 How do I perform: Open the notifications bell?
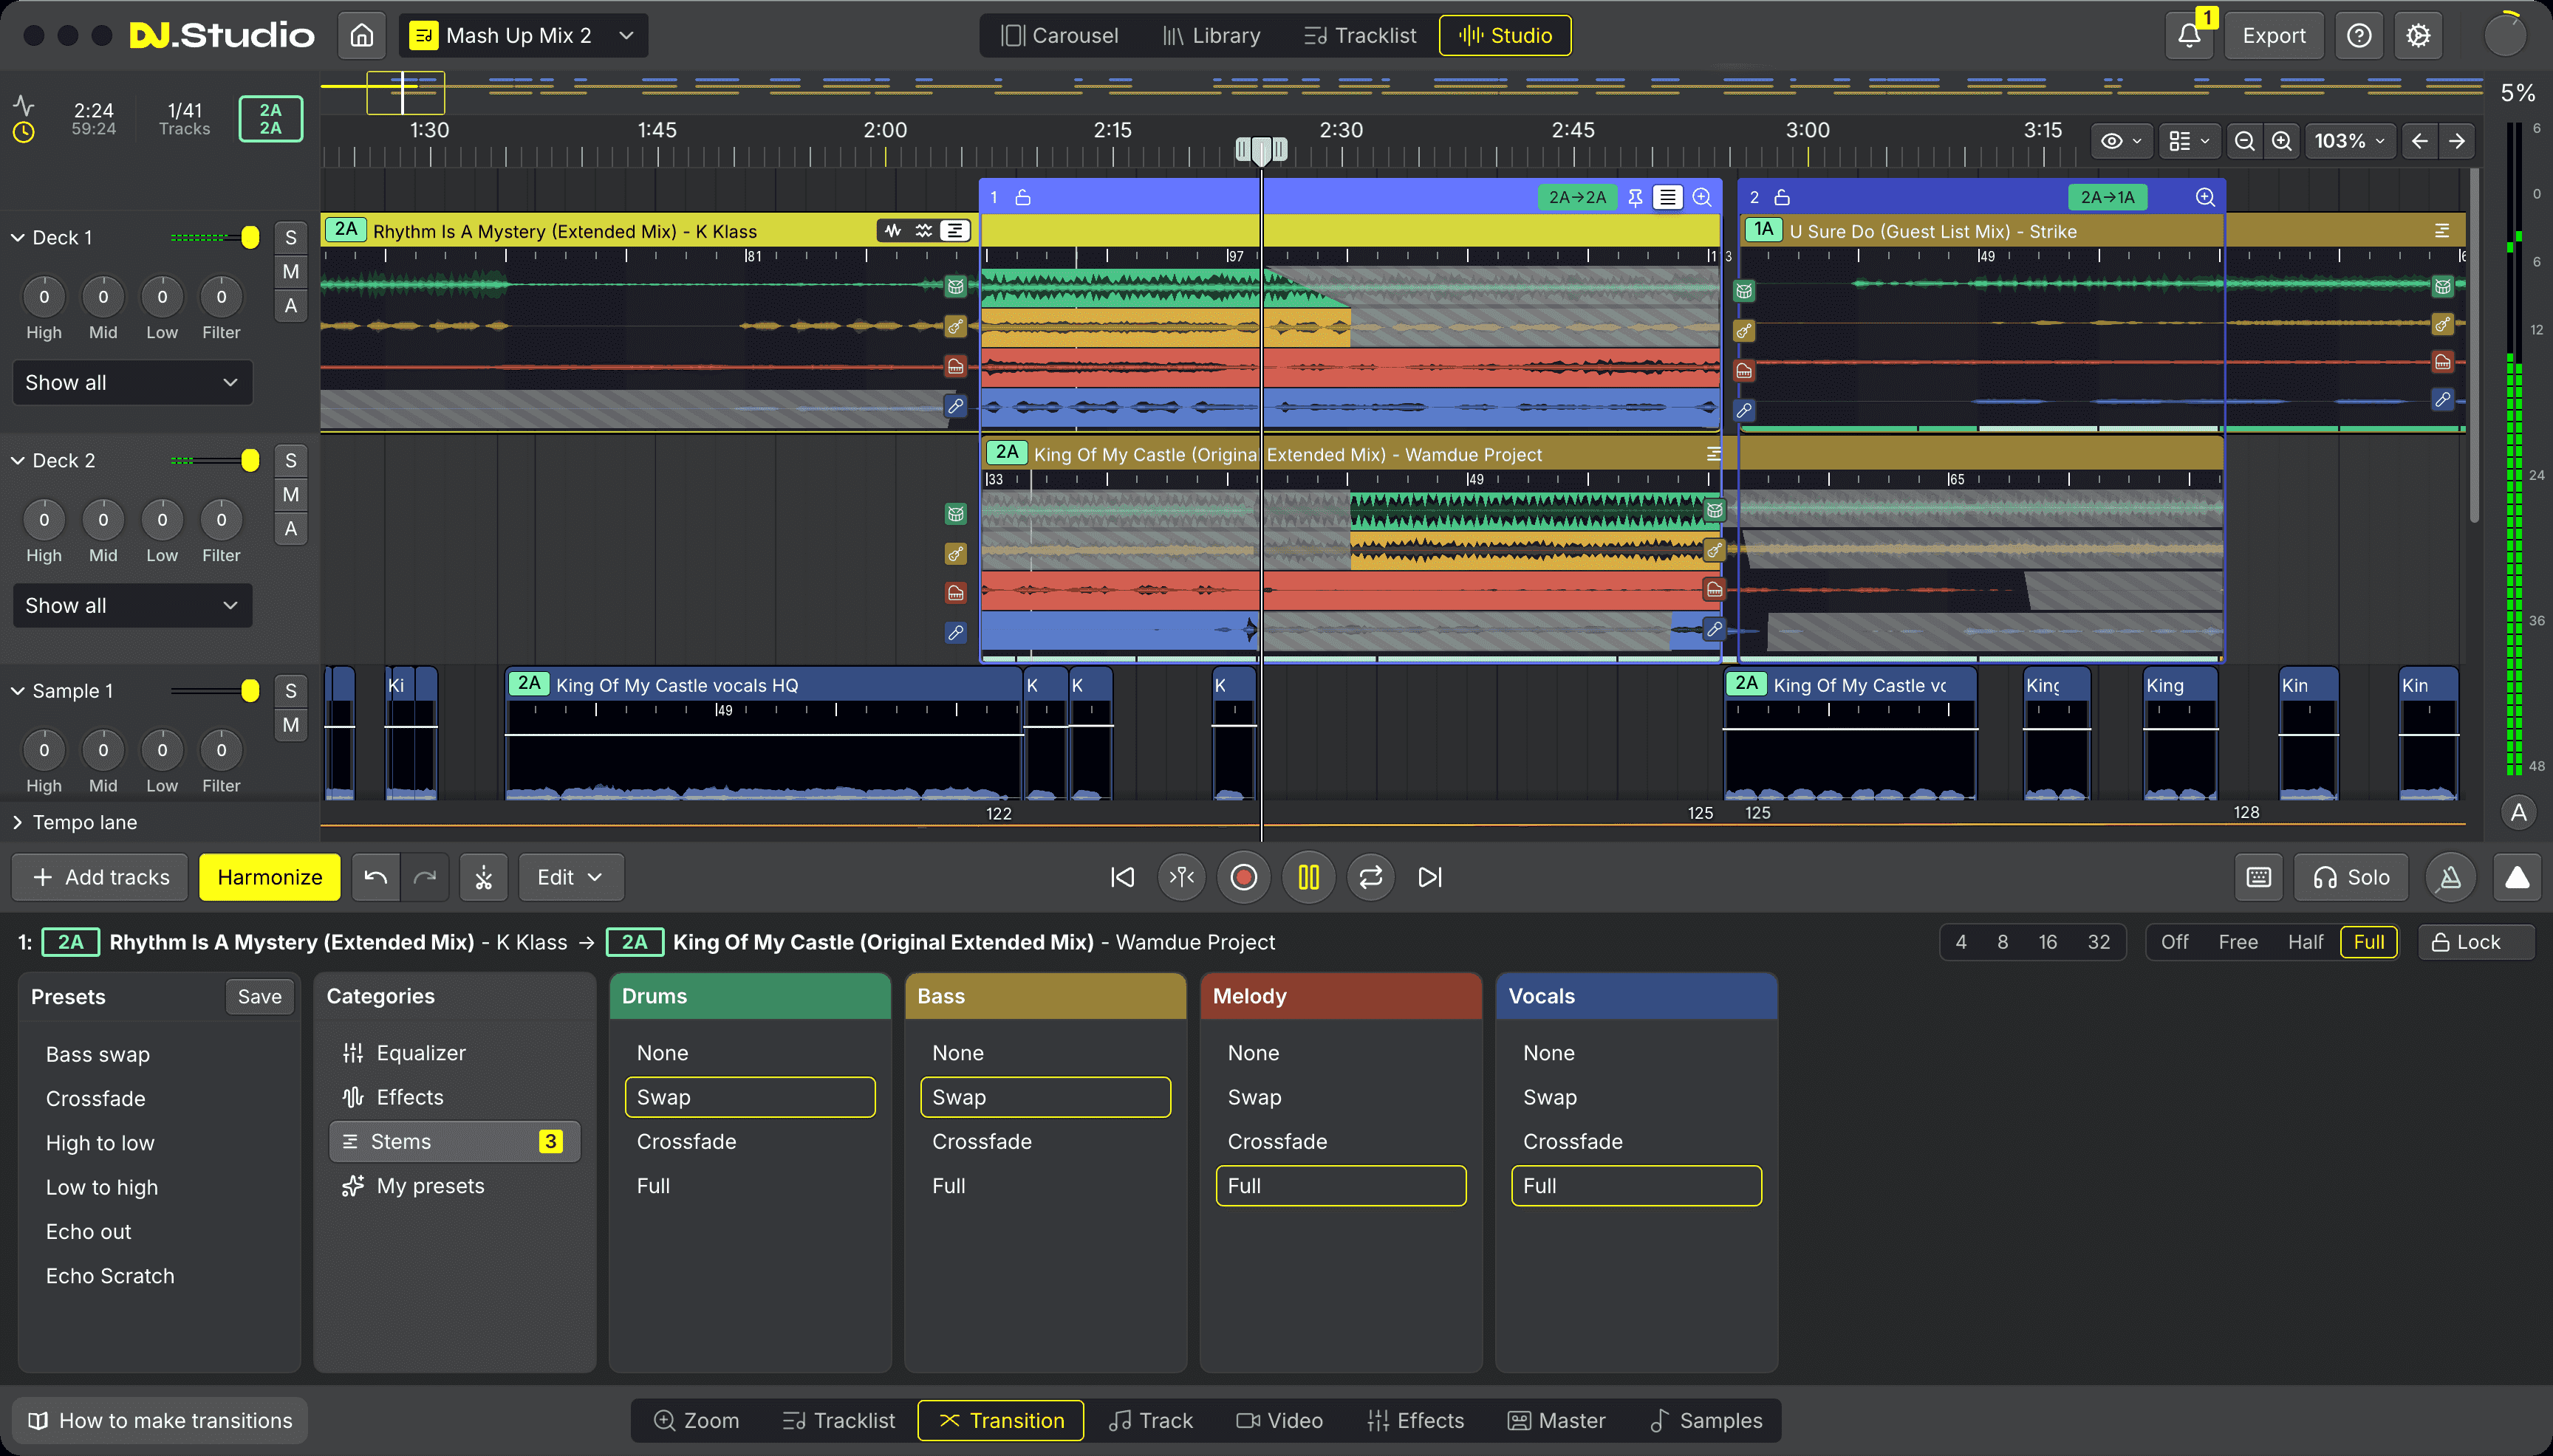2189,36
